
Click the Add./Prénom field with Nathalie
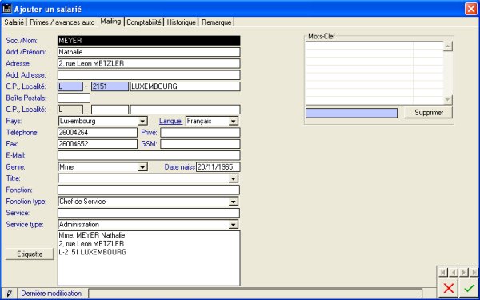click(x=149, y=52)
